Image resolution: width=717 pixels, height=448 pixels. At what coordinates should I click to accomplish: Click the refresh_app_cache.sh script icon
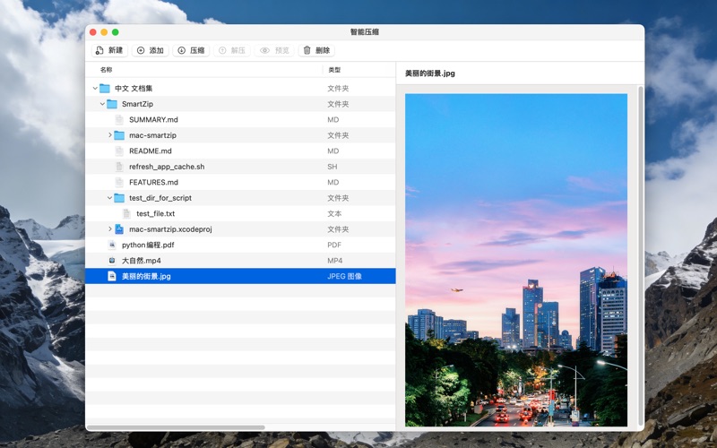(119, 167)
